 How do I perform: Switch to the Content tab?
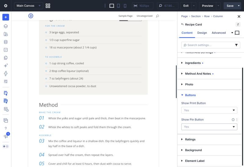click(187, 33)
